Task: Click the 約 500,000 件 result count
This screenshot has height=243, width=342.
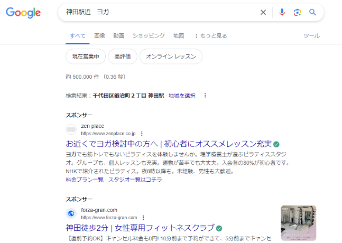Action: 82,77
